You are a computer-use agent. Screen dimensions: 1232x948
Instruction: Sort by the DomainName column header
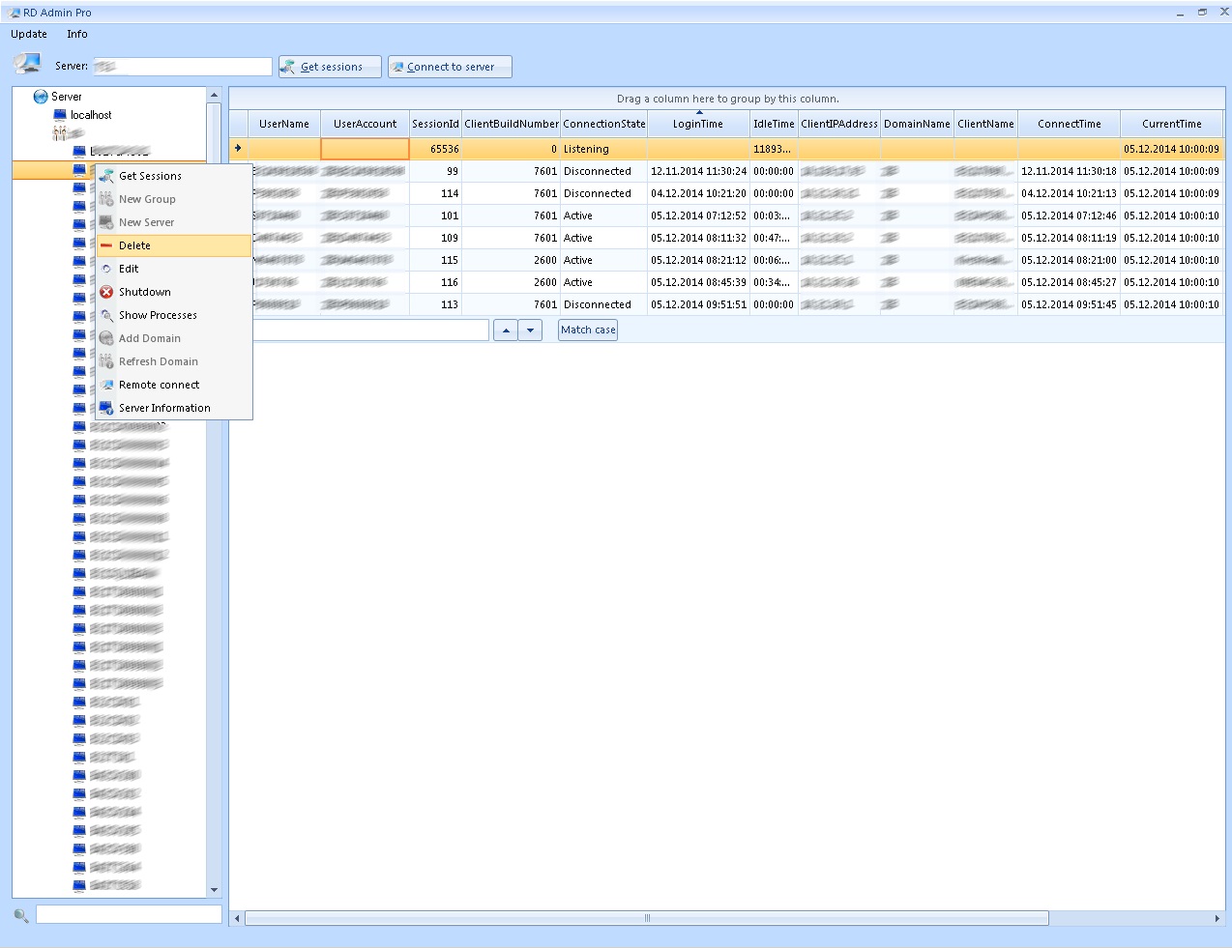917,124
